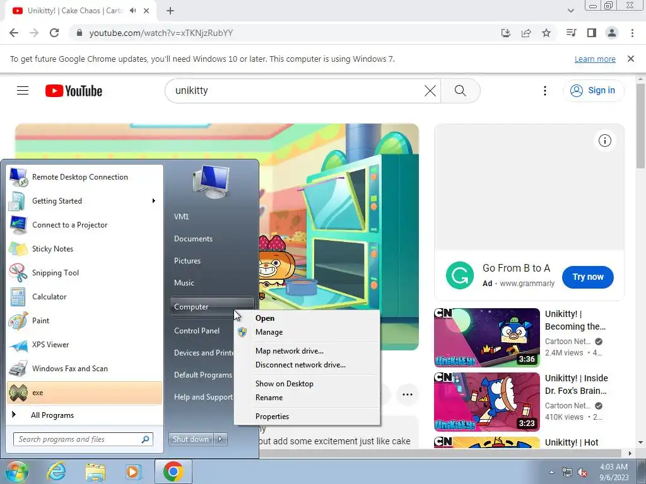Click the install app icon in address bar
Viewport: 646px width, 484px height.
pos(505,33)
